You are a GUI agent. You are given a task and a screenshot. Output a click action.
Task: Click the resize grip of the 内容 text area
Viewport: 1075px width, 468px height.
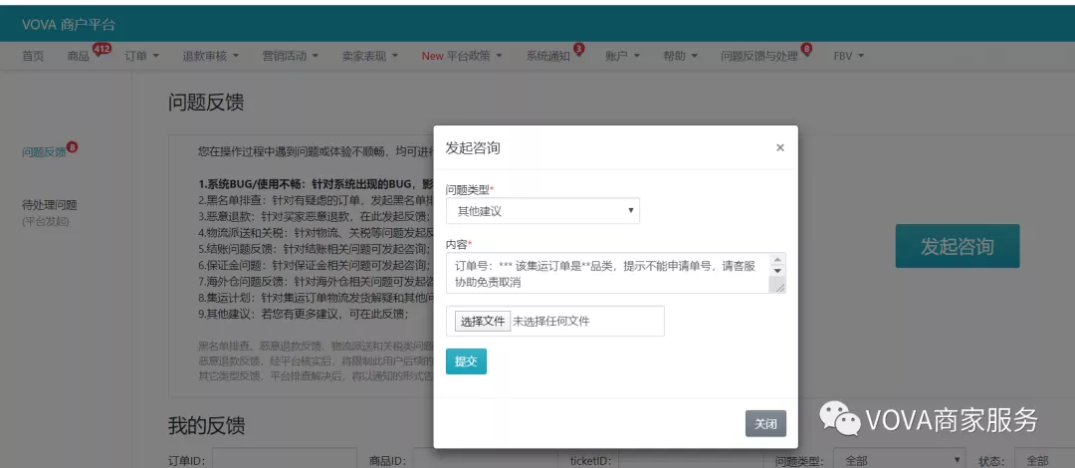coord(779,288)
